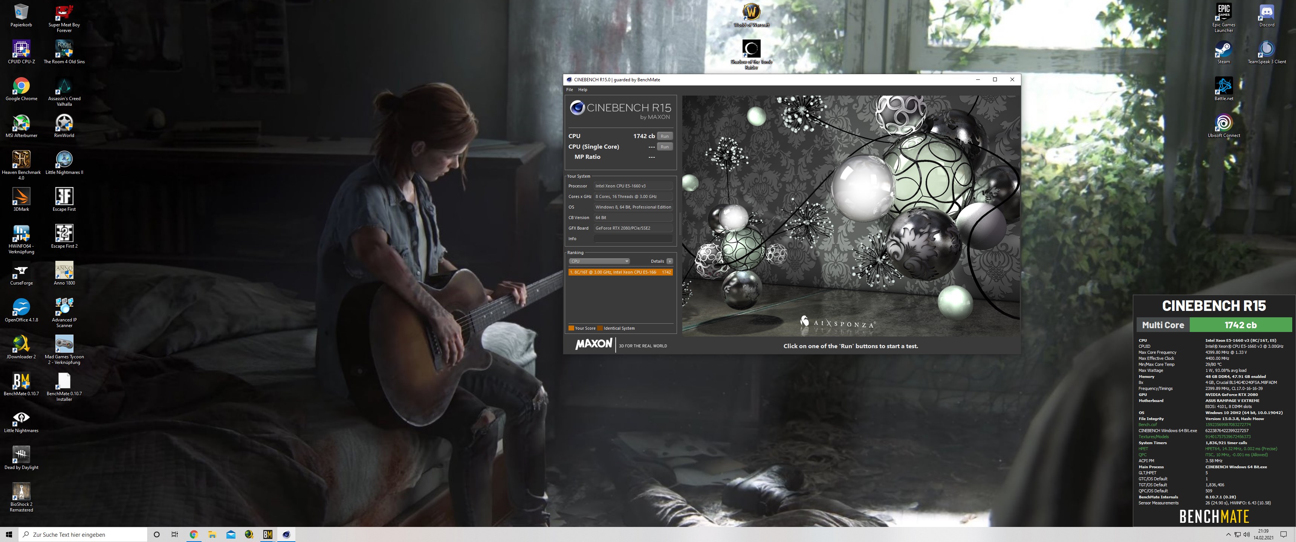This screenshot has height=542, width=1296.
Task: Open Cortana circle on taskbar
Action: (x=156, y=534)
